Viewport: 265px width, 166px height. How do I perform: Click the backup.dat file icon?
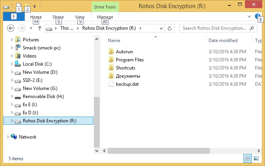(x=111, y=84)
